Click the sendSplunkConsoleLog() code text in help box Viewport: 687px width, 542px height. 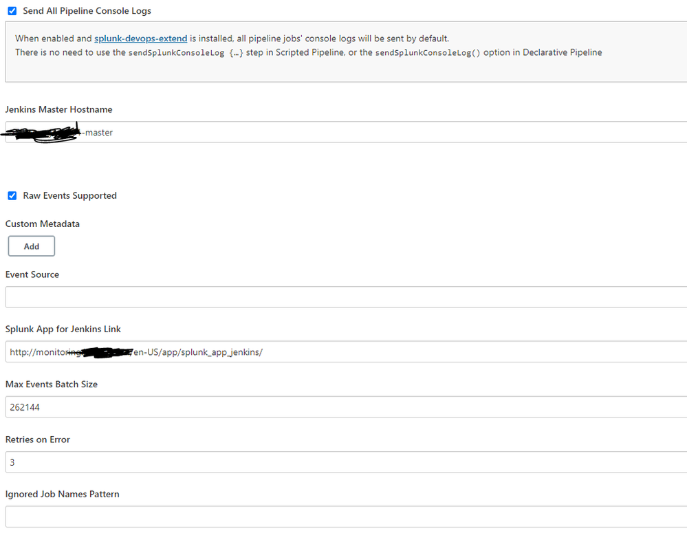(x=428, y=53)
